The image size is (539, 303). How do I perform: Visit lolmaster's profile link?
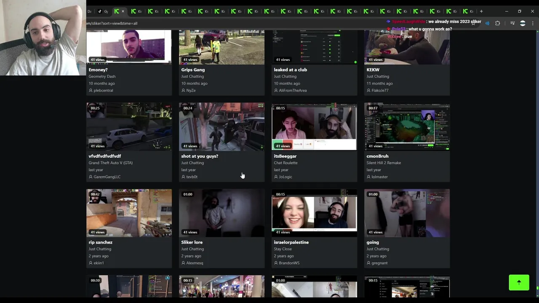pyautogui.click(x=379, y=177)
